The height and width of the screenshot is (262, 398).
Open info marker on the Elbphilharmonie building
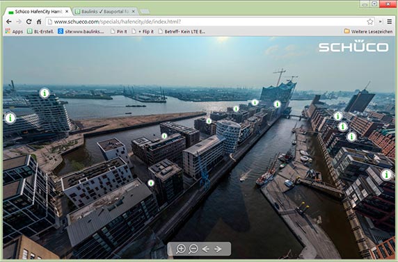tap(277, 104)
